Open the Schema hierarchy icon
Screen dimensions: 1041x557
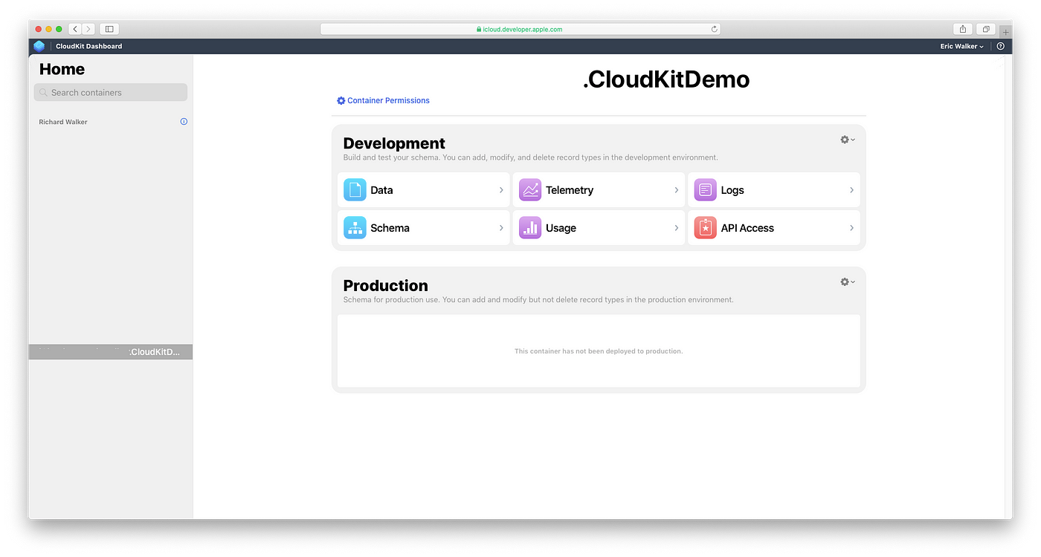[x=355, y=228]
